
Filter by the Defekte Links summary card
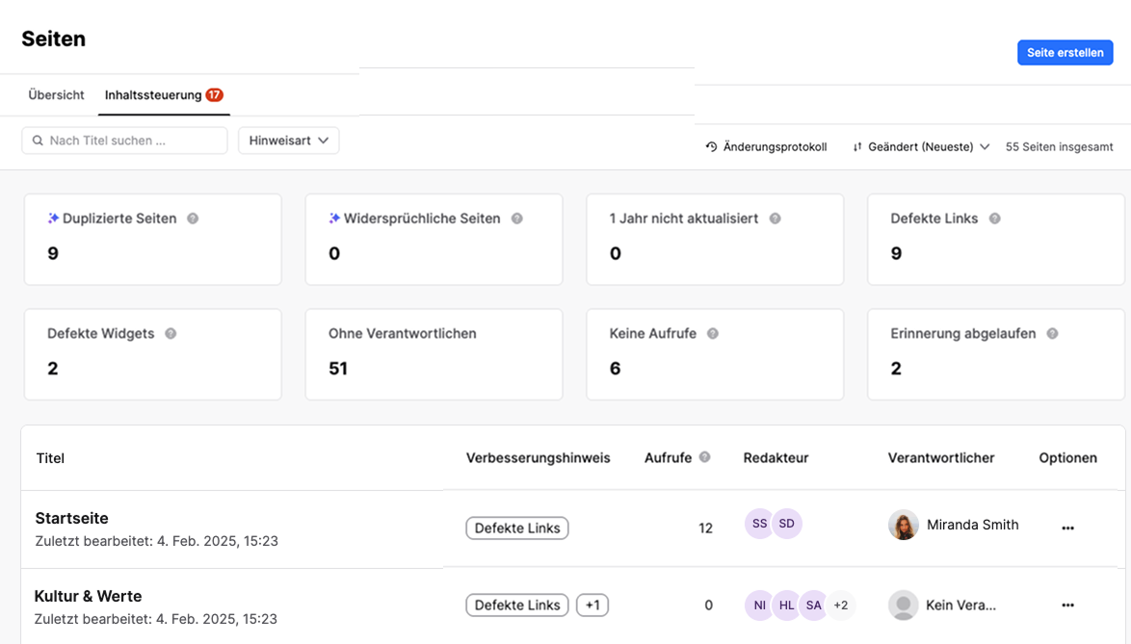click(995, 239)
